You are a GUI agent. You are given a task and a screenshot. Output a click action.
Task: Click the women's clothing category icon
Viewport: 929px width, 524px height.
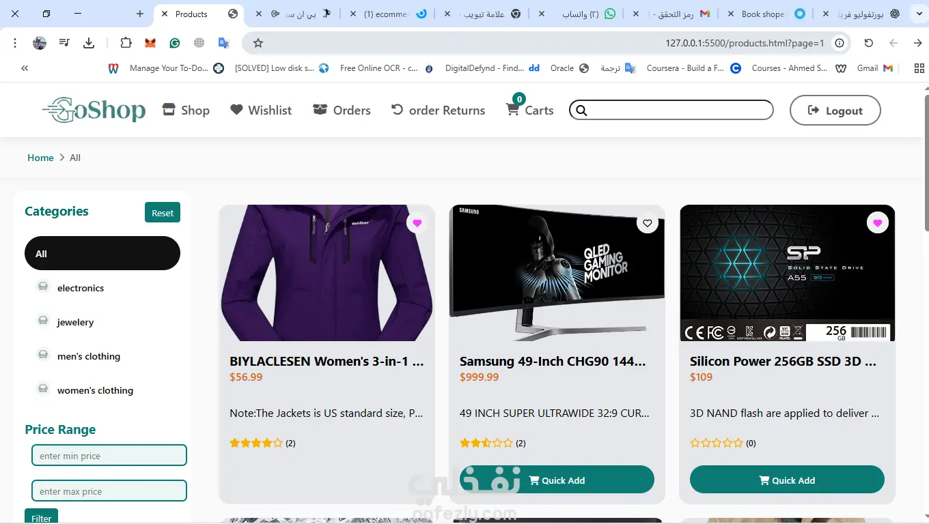click(43, 389)
